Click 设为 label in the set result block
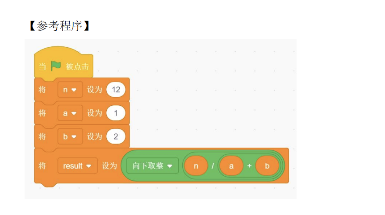The width and height of the screenshot is (385, 215). tap(109, 166)
